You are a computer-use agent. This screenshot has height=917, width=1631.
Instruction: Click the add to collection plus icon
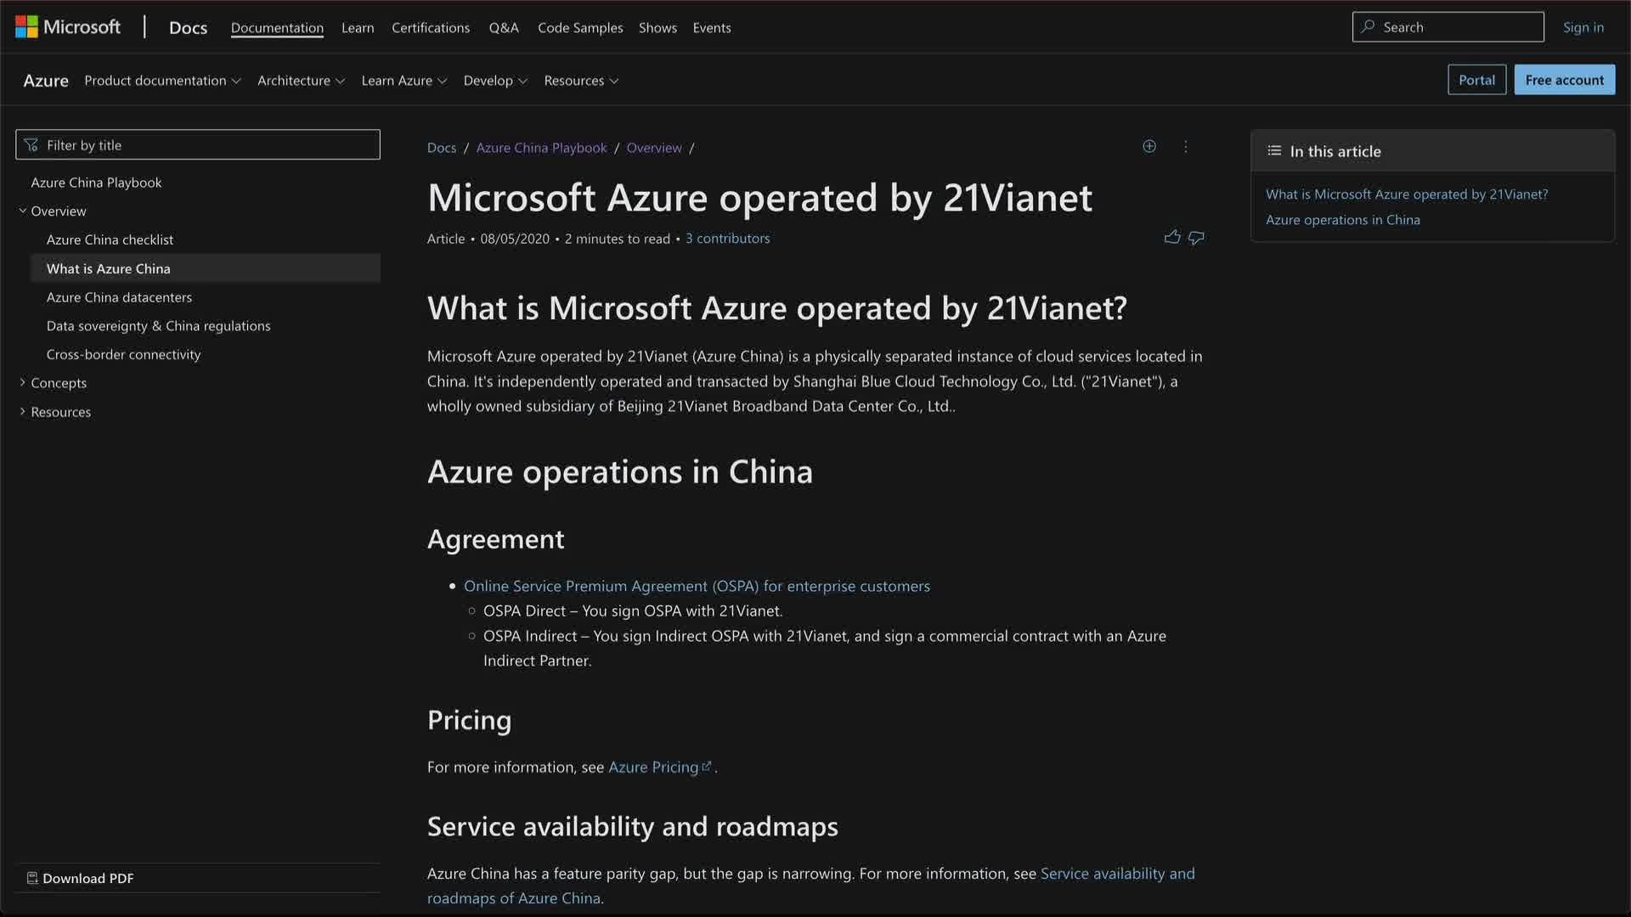pyautogui.click(x=1149, y=147)
